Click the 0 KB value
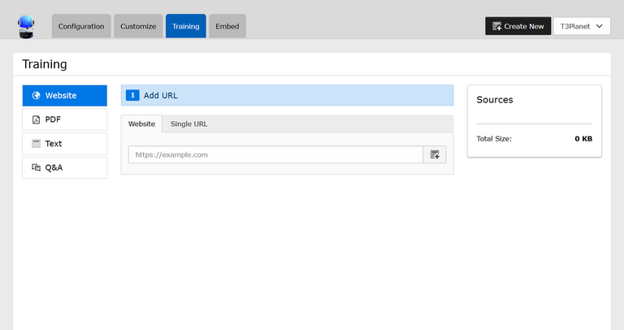 point(583,138)
